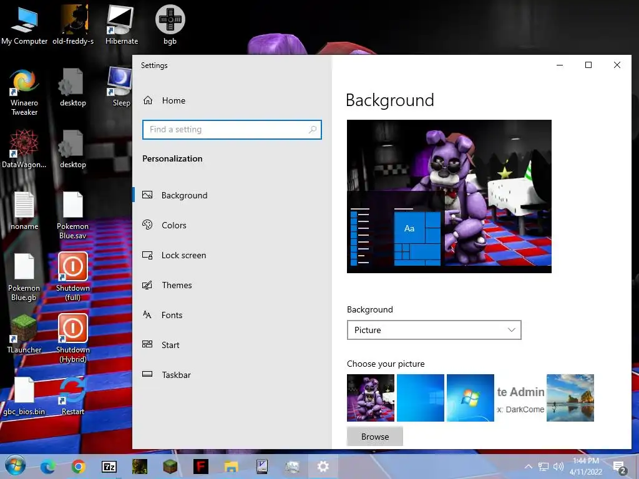The width and height of the screenshot is (639, 479).
Task: Open the Start settings page
Action: [x=232, y=344]
